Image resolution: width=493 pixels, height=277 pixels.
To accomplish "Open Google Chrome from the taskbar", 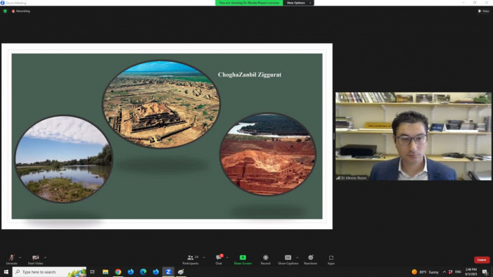I will coord(118,271).
